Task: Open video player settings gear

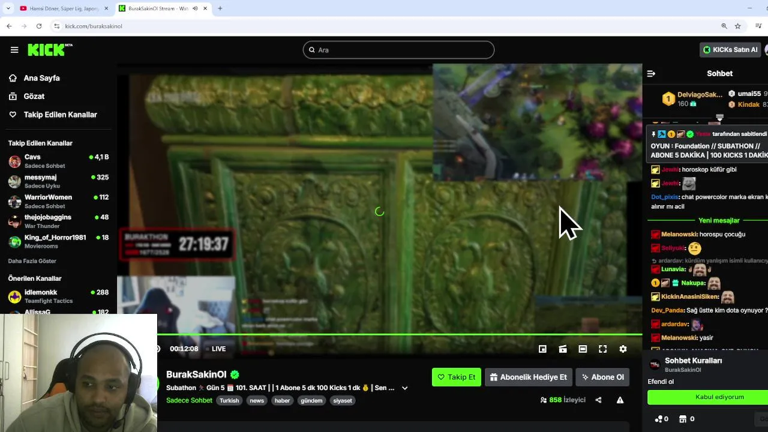Action: [623, 349]
